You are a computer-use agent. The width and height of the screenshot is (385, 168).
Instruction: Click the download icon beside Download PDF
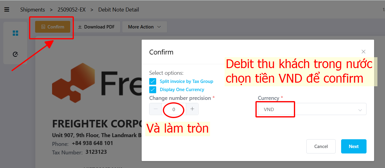click(80, 27)
